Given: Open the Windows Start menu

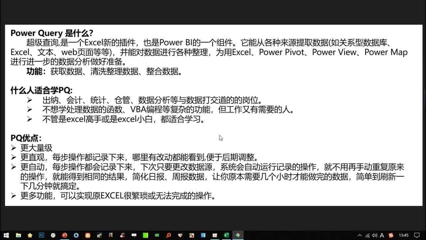Looking at the screenshot, I should point(6,235).
